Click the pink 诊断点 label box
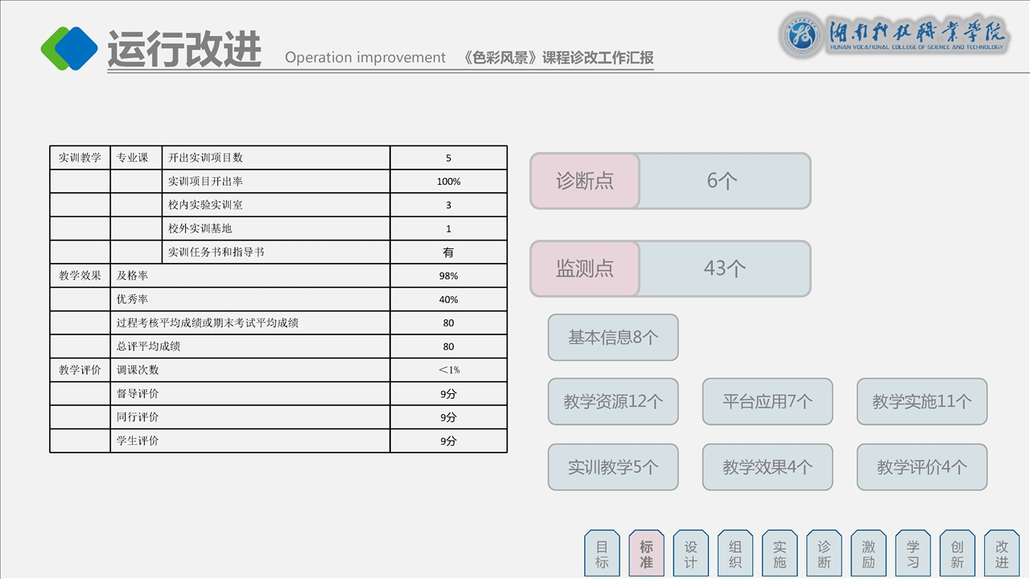1030x579 pixels. 585,181
